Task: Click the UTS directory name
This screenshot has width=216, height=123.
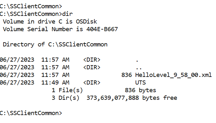Action: (x=140, y=83)
